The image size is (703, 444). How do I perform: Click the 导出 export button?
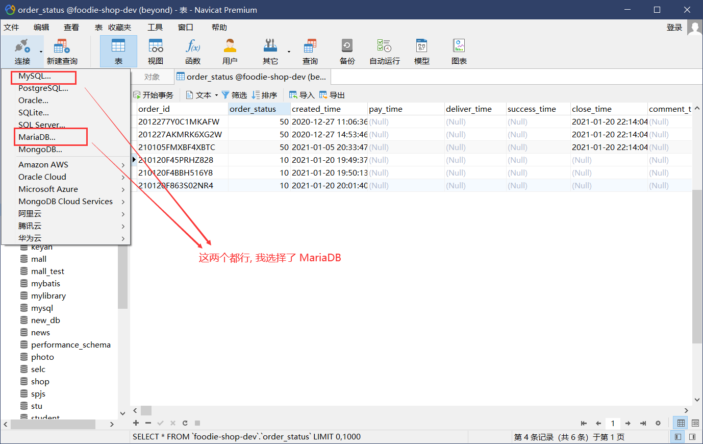click(332, 95)
